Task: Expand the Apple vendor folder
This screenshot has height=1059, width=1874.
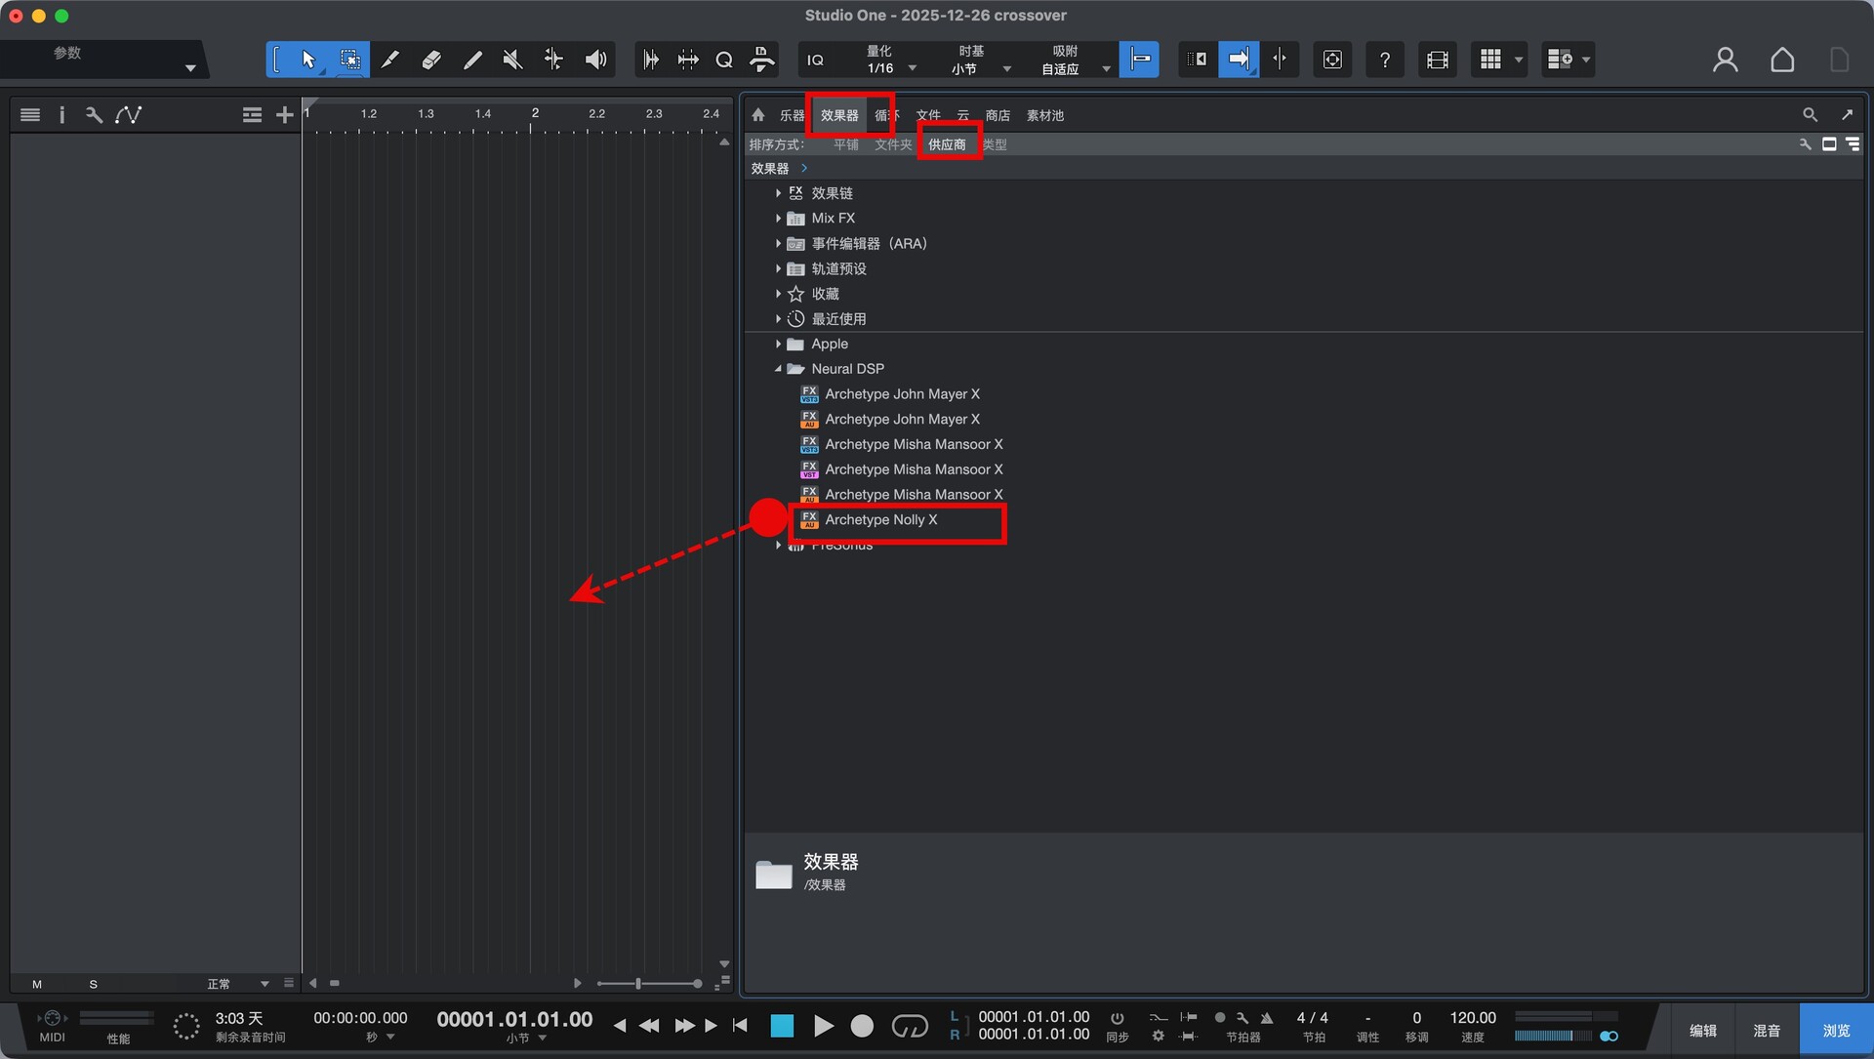Action: pos(778,345)
